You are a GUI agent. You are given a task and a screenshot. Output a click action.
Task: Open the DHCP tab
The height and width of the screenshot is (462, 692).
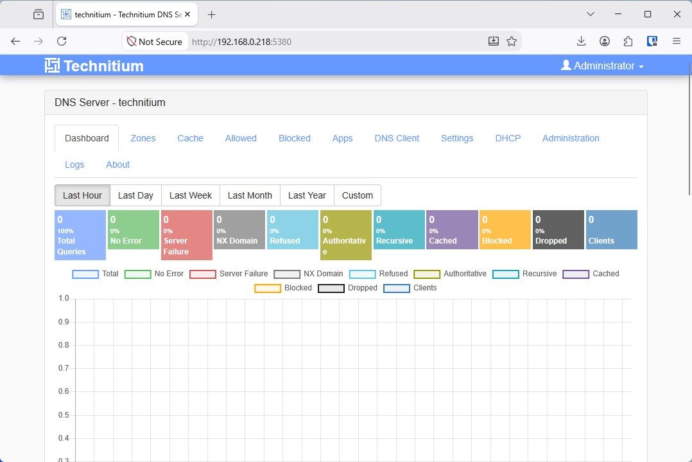pyautogui.click(x=508, y=138)
